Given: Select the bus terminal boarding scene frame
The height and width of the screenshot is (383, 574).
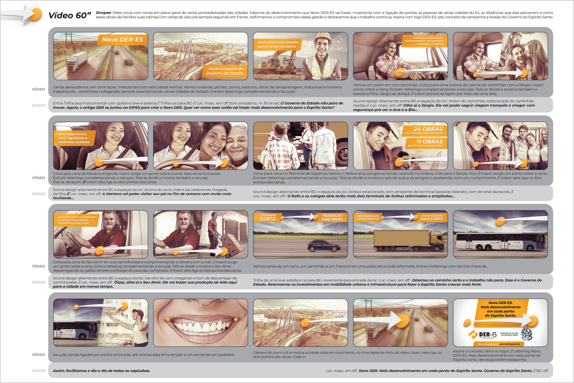Looking at the screenshot, I should tap(300, 146).
